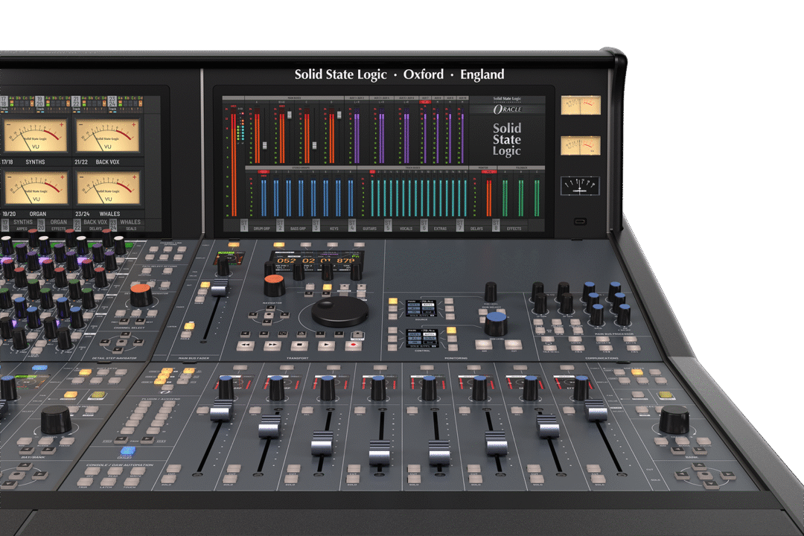Select the ST8 EFFECTS label on meter screen

508,226
